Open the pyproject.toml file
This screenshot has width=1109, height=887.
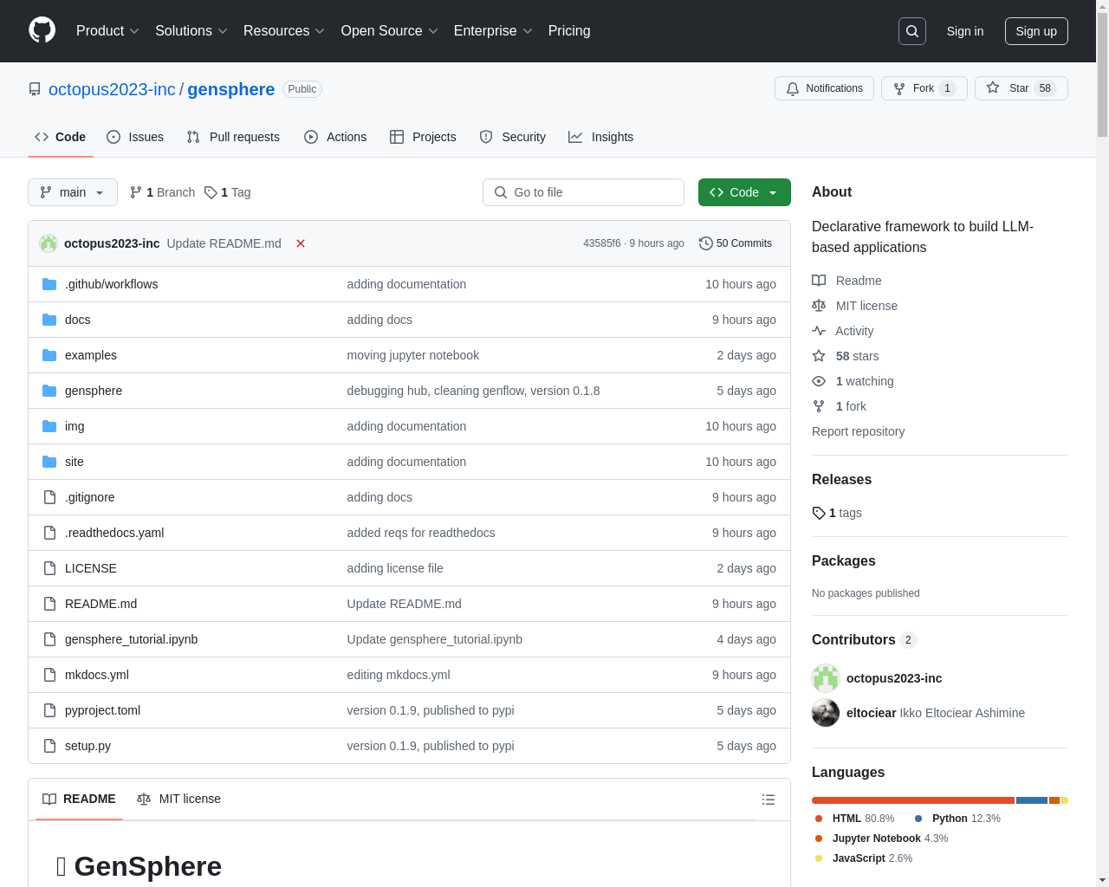[102, 710]
